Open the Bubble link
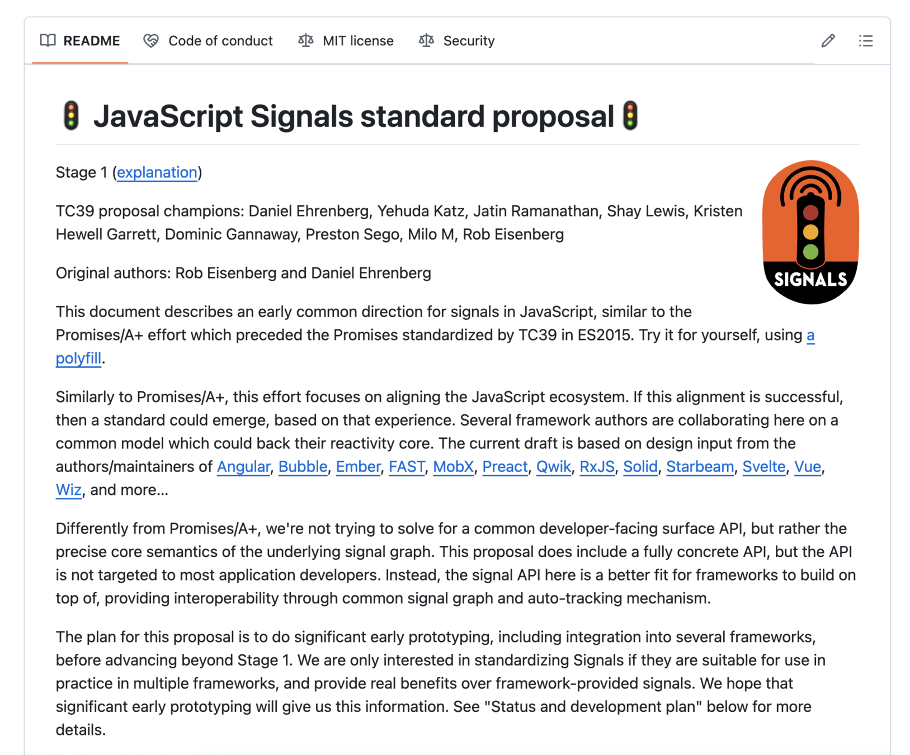910x755 pixels. [x=303, y=466]
